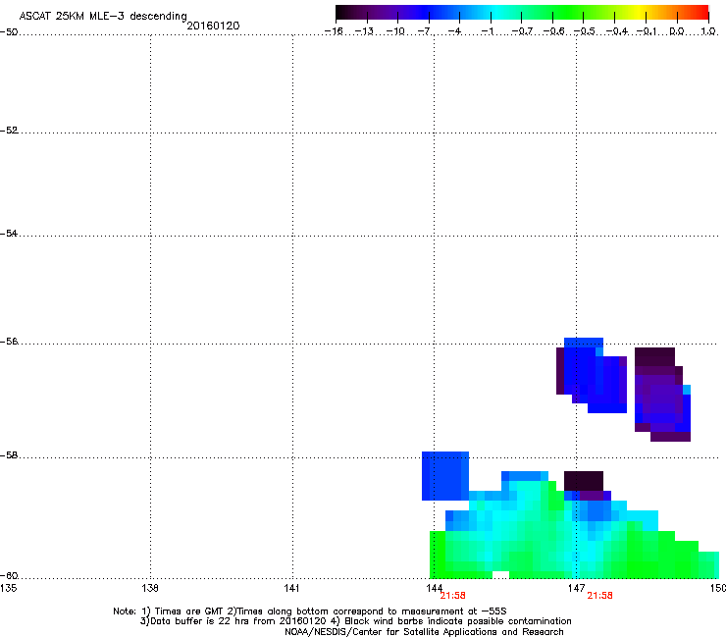
Task: Click the -0.7 label on the color scale
Action: (522, 31)
